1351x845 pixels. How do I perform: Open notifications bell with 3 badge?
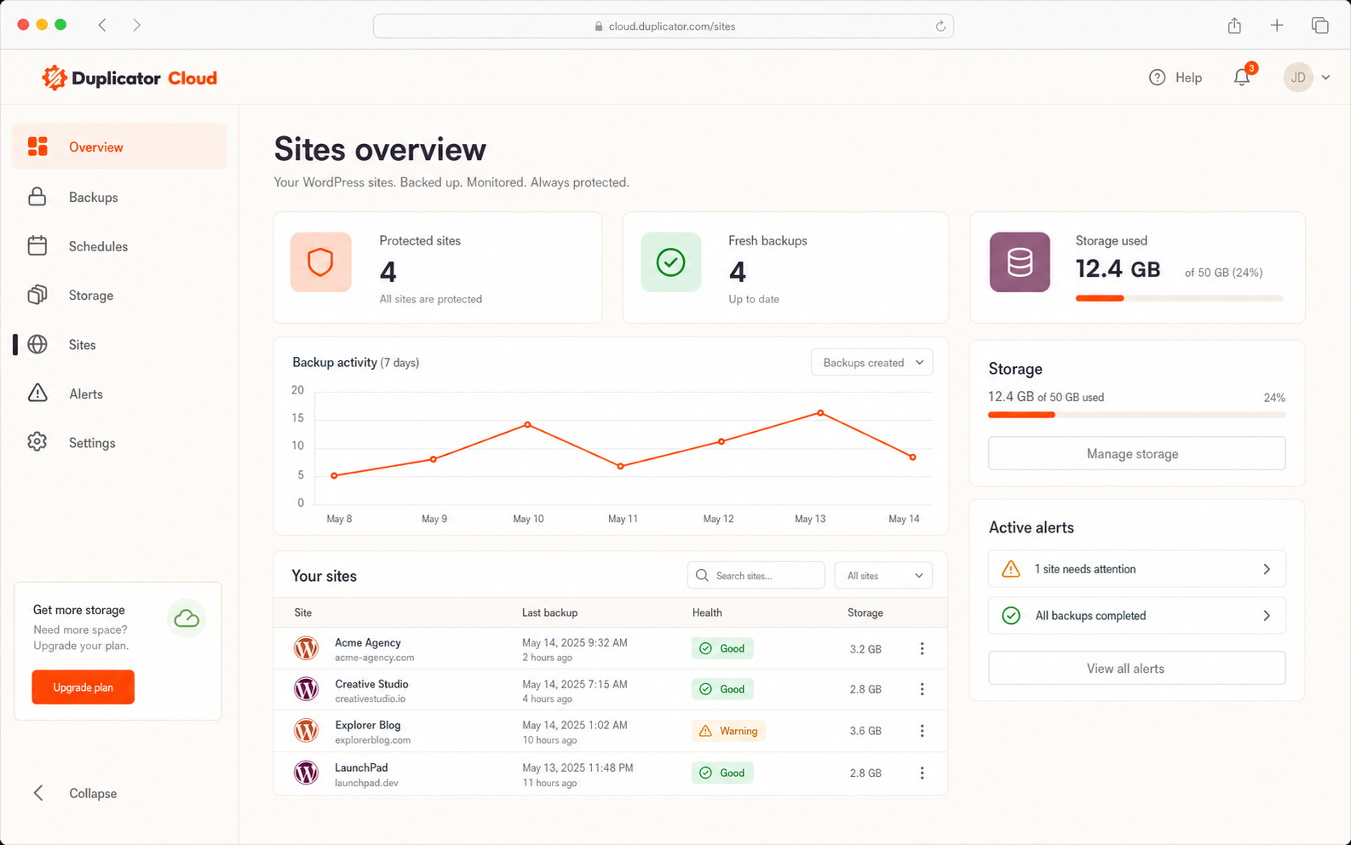coord(1242,77)
